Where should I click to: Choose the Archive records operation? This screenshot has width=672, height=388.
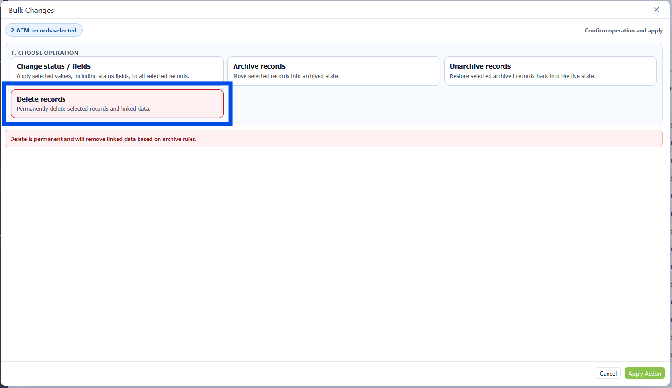[333, 71]
